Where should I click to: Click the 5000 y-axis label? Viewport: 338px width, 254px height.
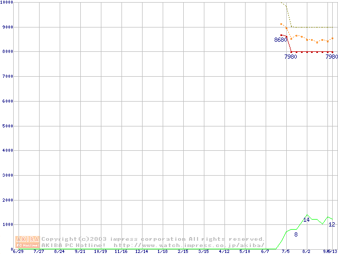pos(6,126)
